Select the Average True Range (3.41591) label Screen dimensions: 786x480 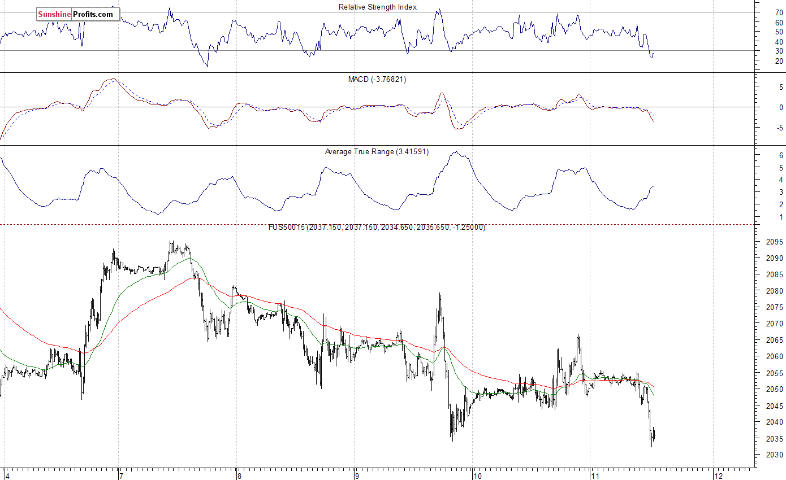tap(377, 152)
